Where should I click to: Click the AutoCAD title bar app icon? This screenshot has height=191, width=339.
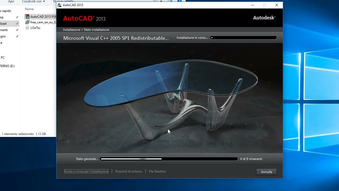tap(60, 5)
